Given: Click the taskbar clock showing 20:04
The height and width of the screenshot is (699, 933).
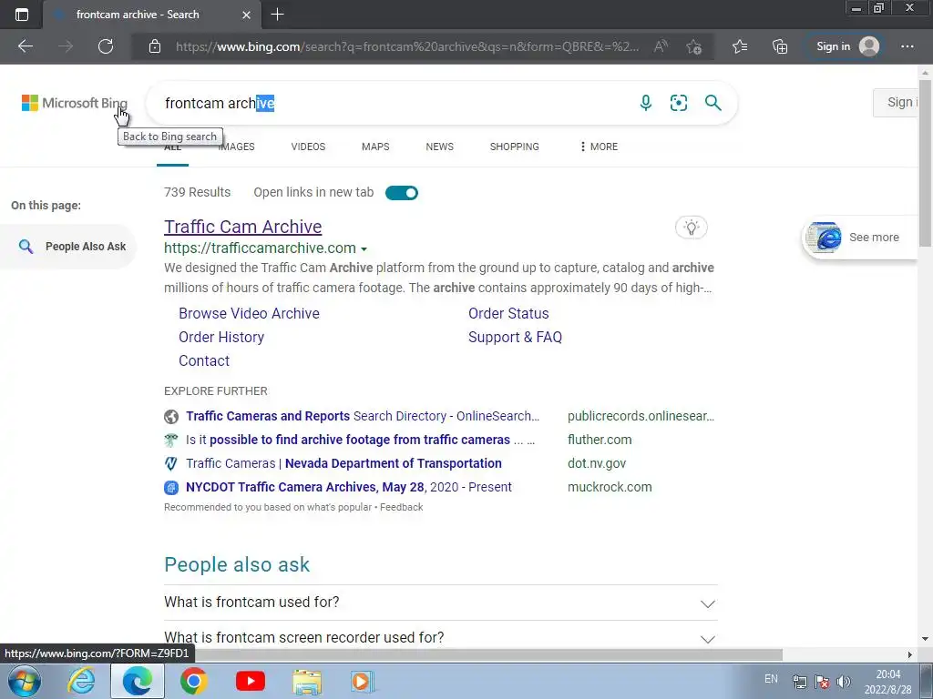Looking at the screenshot, I should pyautogui.click(x=887, y=681).
